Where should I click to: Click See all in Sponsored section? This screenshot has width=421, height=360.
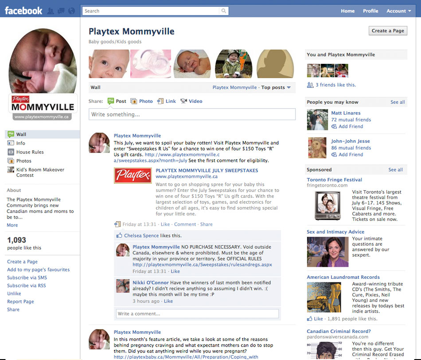tap(395, 170)
